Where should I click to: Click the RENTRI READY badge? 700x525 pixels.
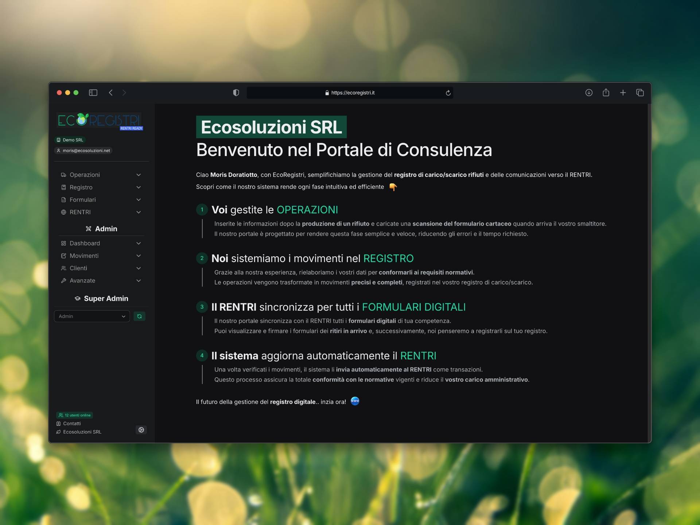132,128
